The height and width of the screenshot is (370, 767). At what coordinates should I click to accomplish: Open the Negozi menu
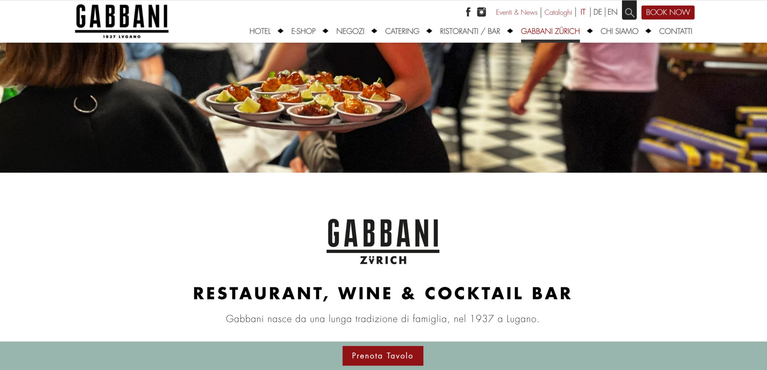coord(350,31)
